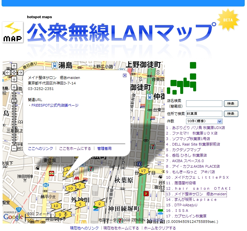247x231 pixels.
Task: Click the 公衆無線LANマップ title banner
Action: [x=121, y=32]
